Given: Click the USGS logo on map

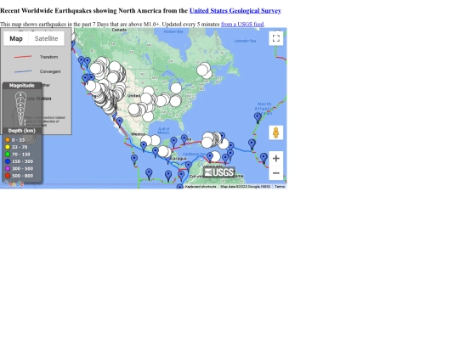Looking at the screenshot, I should pyautogui.click(x=219, y=172).
